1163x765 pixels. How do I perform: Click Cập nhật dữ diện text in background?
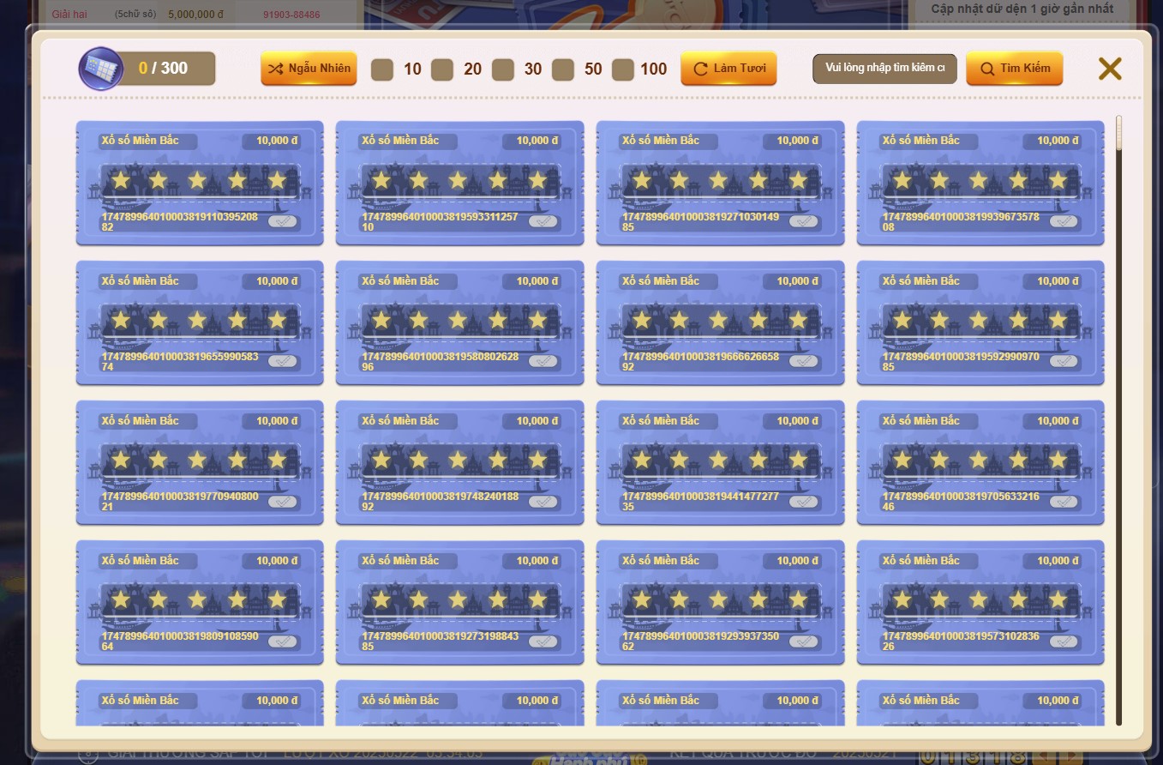pos(1022,9)
